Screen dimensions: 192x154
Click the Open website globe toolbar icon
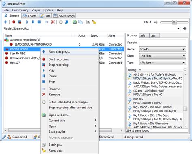tap(75, 22)
